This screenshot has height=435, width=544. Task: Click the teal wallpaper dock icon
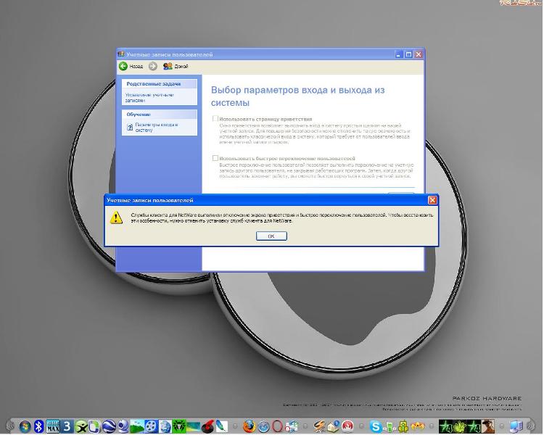tap(194, 427)
